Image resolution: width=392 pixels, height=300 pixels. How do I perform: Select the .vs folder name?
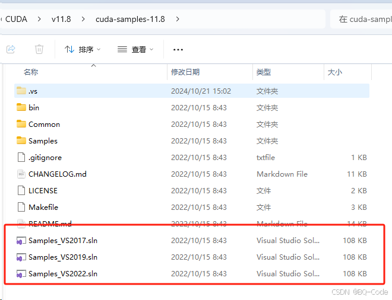coord(33,91)
